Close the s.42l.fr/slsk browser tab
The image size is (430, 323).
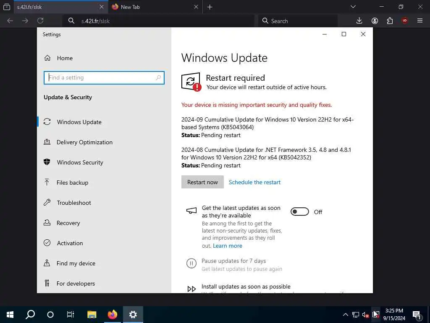pyautogui.click(x=102, y=7)
